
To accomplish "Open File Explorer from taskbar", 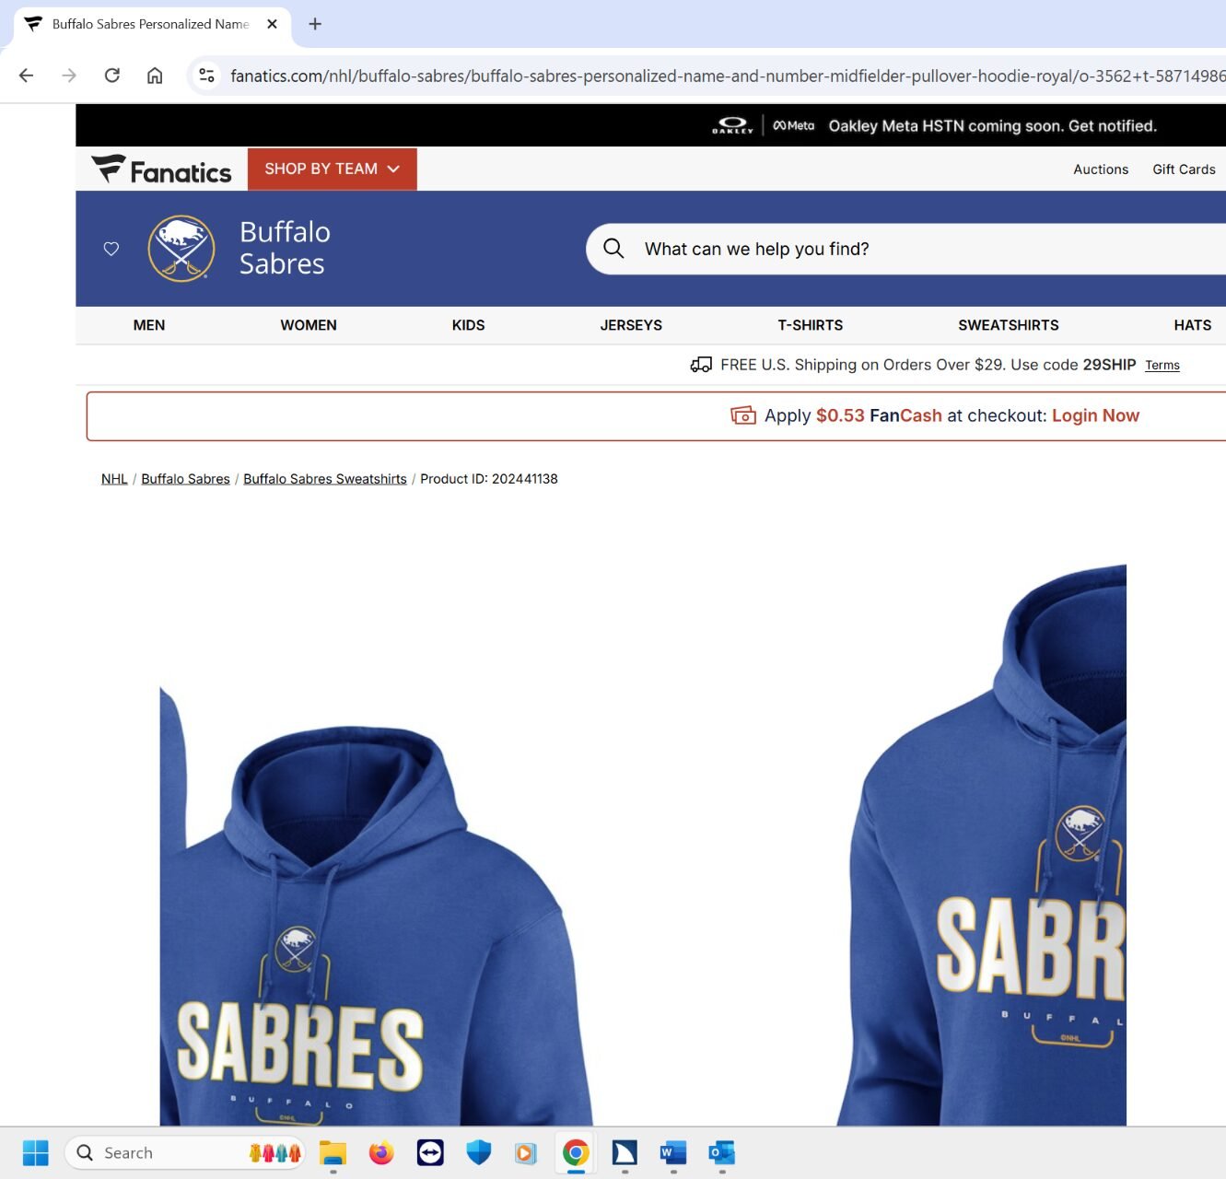I will [333, 1152].
